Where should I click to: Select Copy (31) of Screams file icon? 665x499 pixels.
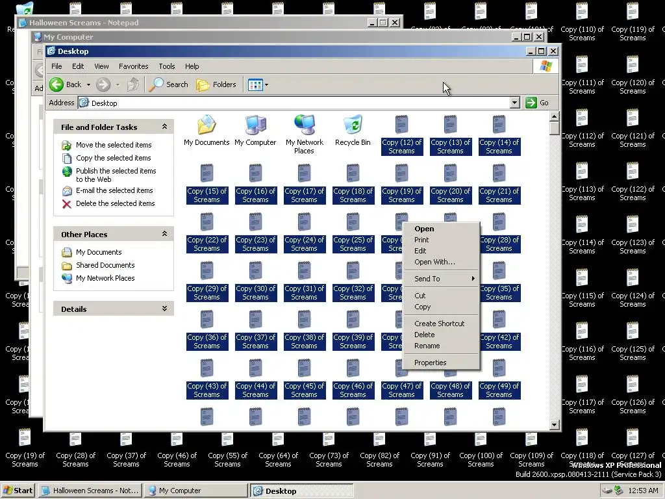(x=304, y=271)
